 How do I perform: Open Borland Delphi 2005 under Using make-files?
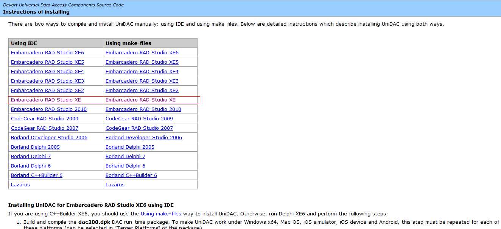point(130,147)
